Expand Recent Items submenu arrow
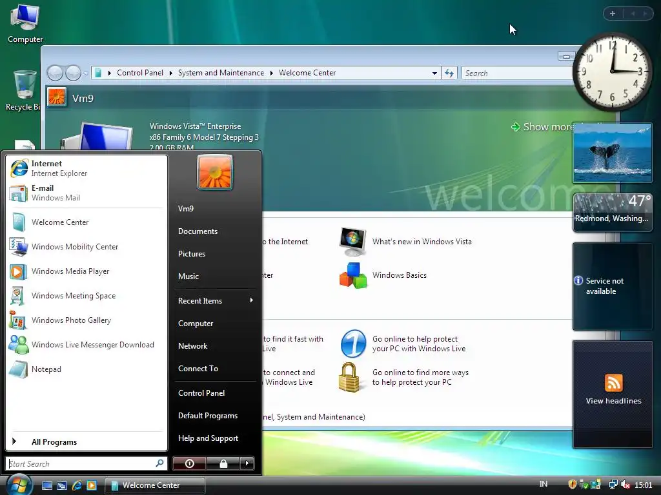661x495 pixels. pyautogui.click(x=252, y=300)
